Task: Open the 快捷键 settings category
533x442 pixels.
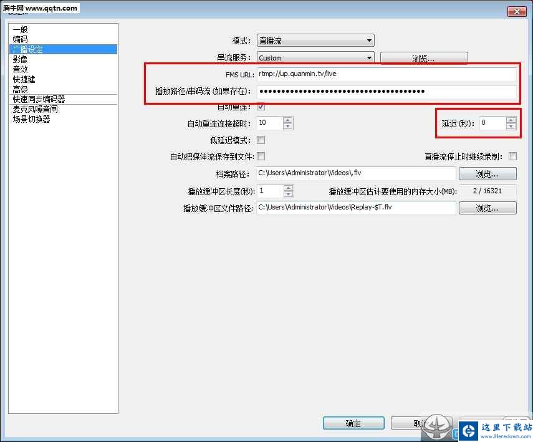Action: (63, 79)
